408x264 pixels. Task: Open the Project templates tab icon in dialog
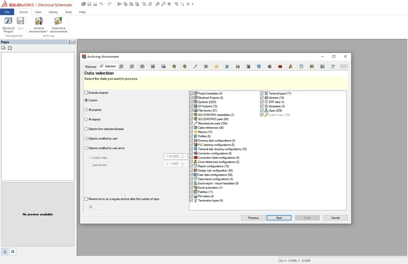tap(121, 67)
